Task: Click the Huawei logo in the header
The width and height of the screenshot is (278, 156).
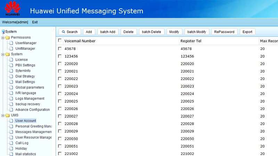Action: (13, 8)
